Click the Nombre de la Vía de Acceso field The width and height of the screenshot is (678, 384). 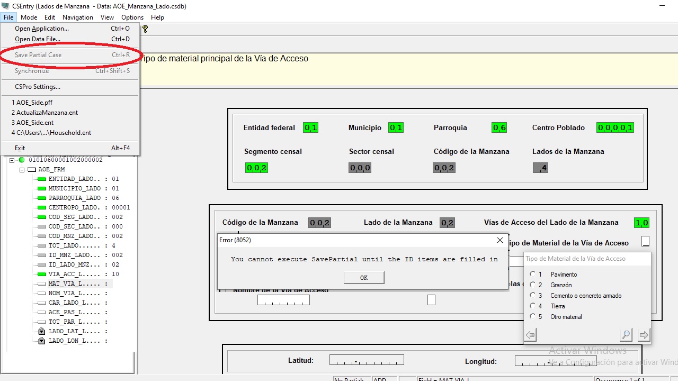pos(283,300)
